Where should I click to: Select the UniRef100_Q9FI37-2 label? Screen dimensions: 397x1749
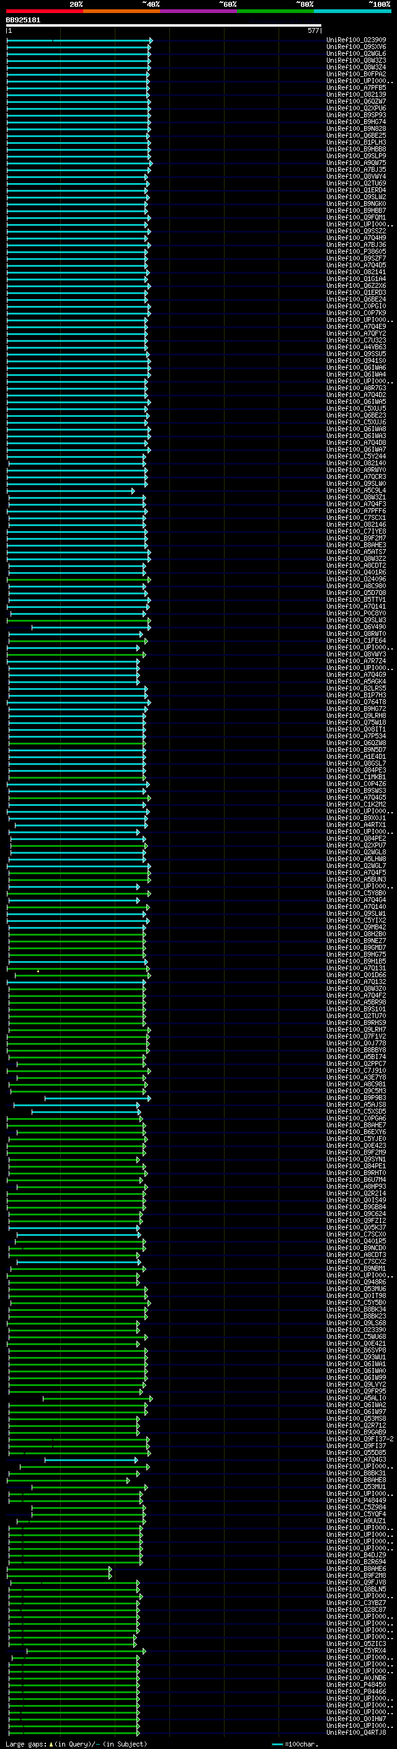click(x=360, y=1439)
